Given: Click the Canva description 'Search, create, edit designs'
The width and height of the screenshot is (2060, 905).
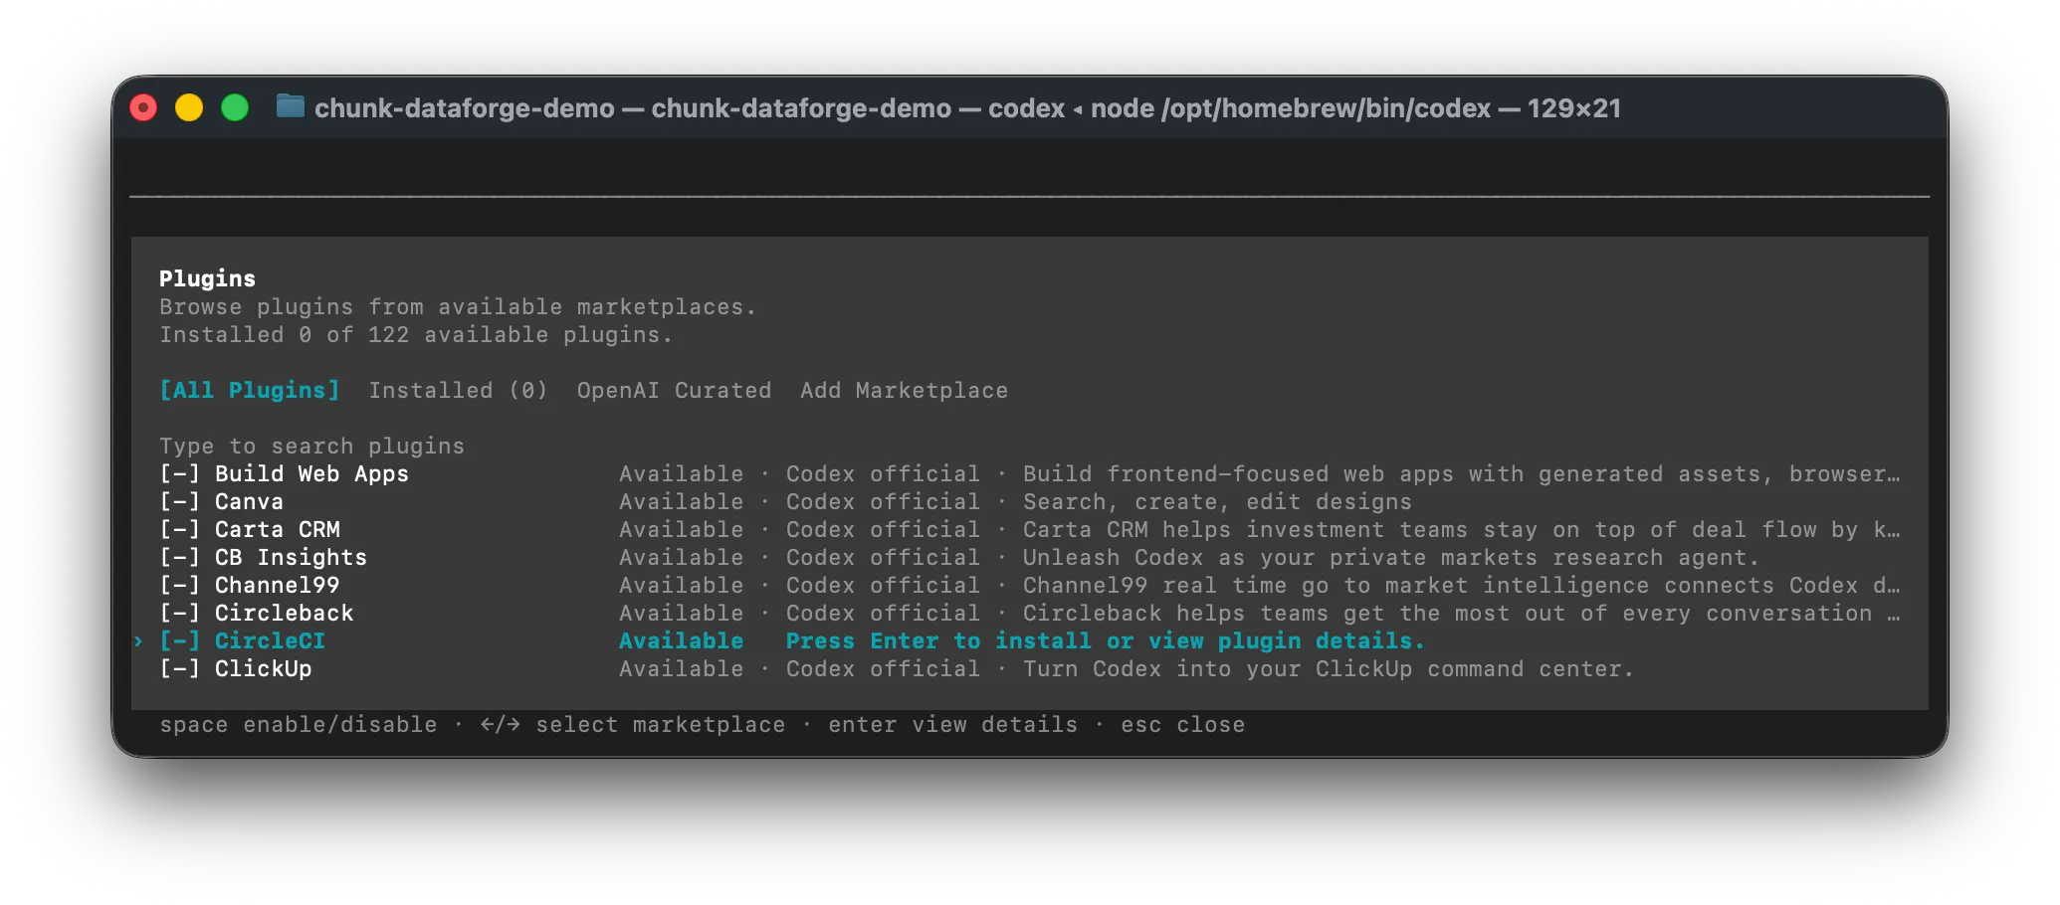Looking at the screenshot, I should click(1217, 502).
